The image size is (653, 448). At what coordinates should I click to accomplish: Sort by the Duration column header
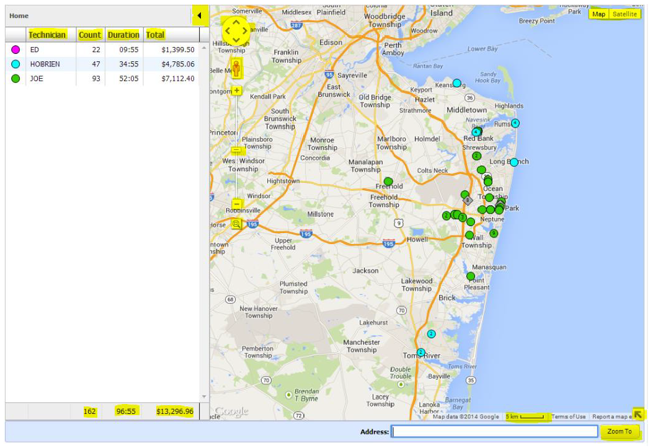(123, 35)
